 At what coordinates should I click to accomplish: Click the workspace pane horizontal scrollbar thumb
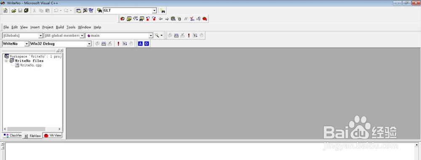tap(26, 129)
